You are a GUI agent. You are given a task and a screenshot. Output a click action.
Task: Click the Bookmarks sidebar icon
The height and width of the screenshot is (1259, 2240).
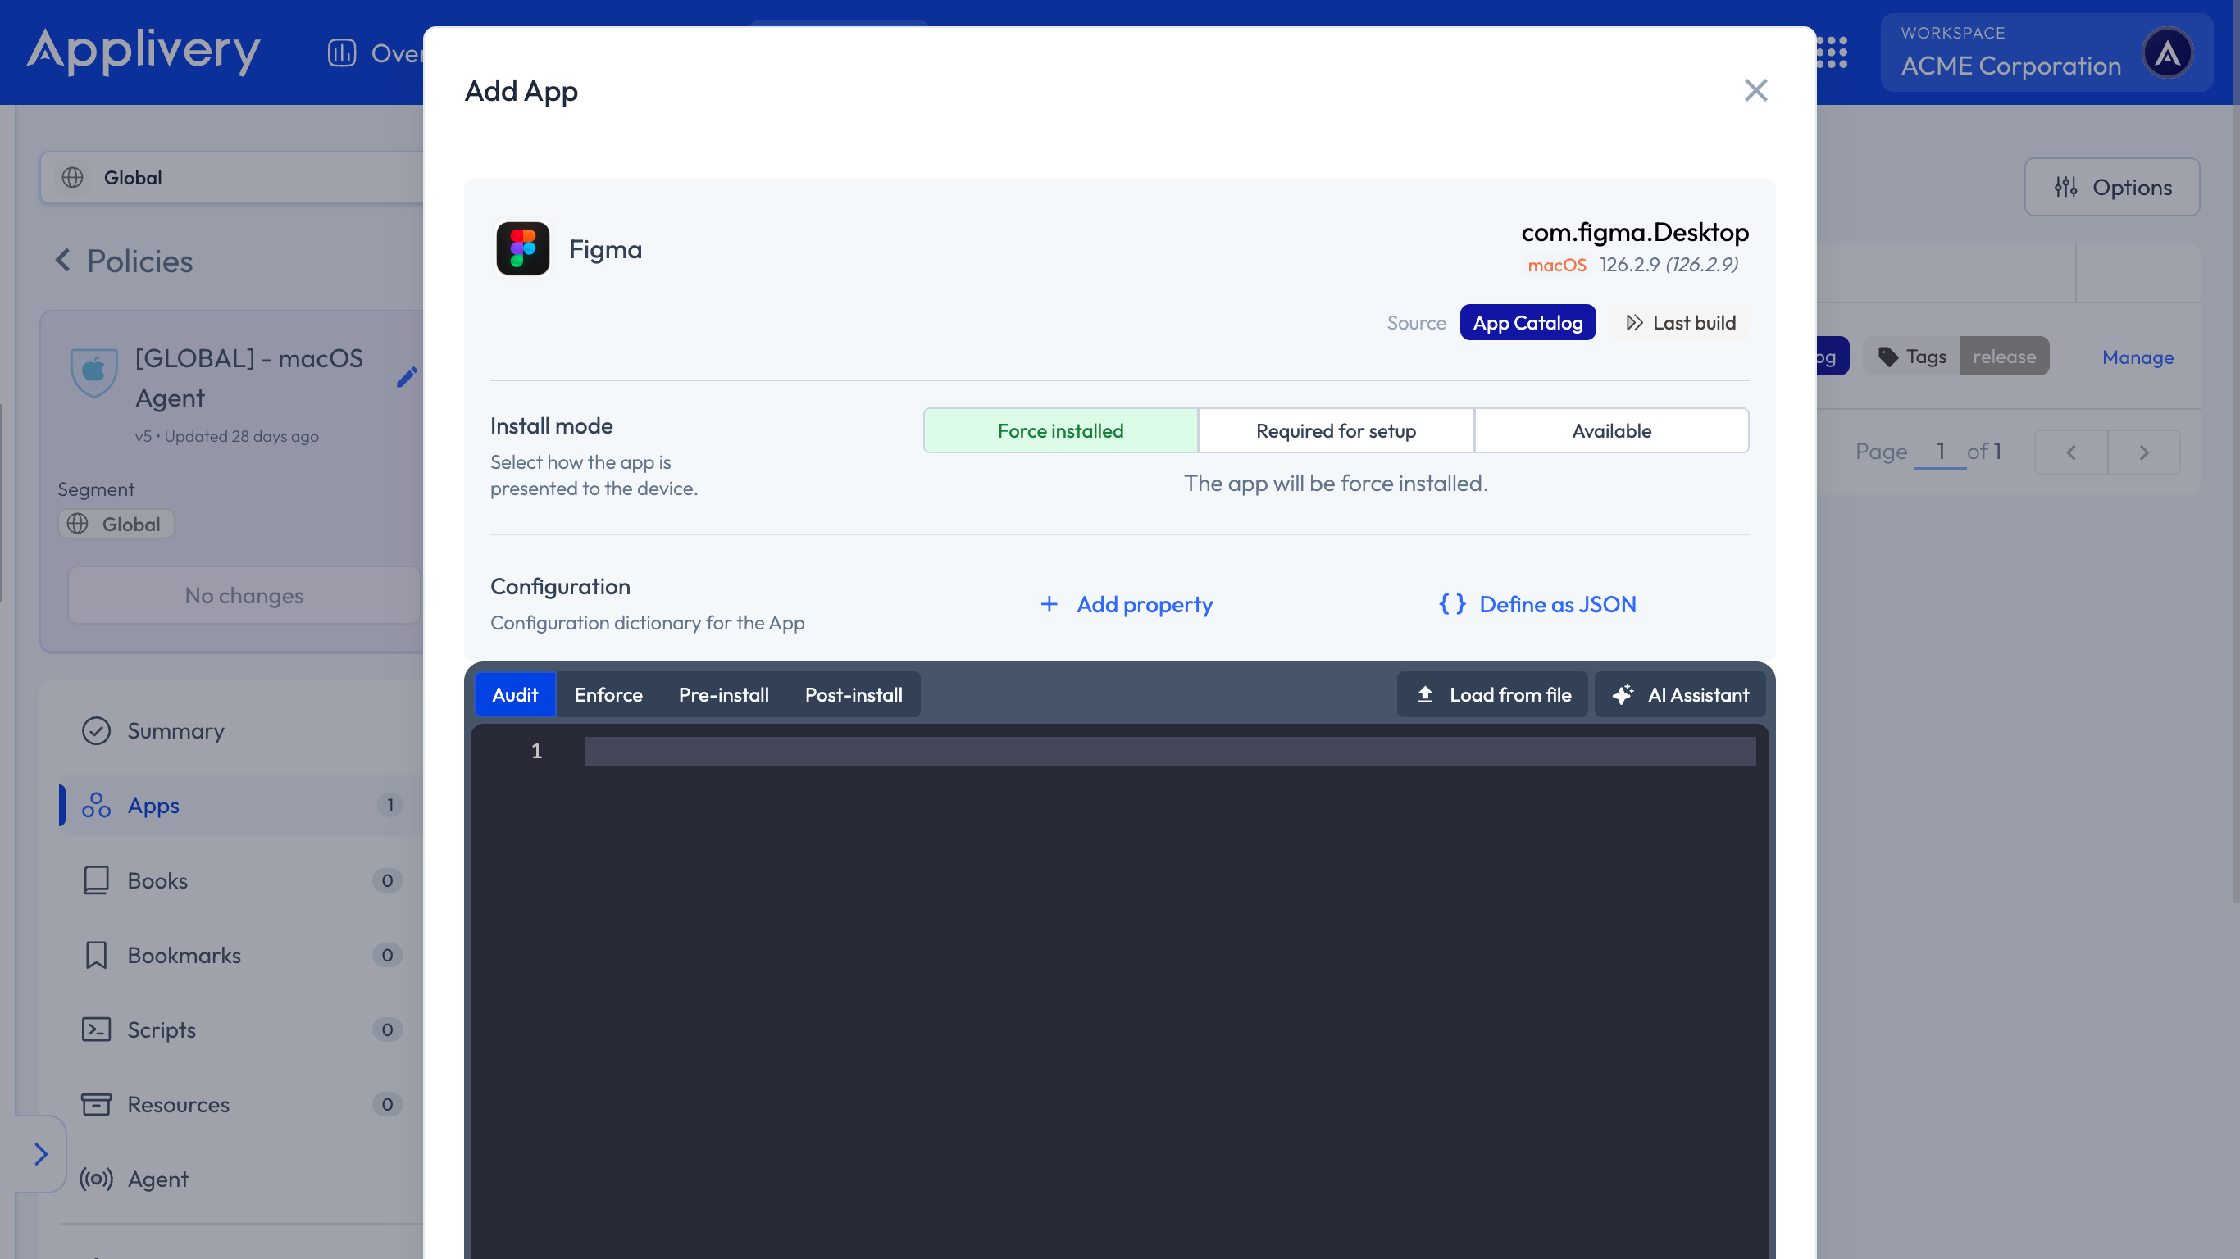click(x=96, y=955)
